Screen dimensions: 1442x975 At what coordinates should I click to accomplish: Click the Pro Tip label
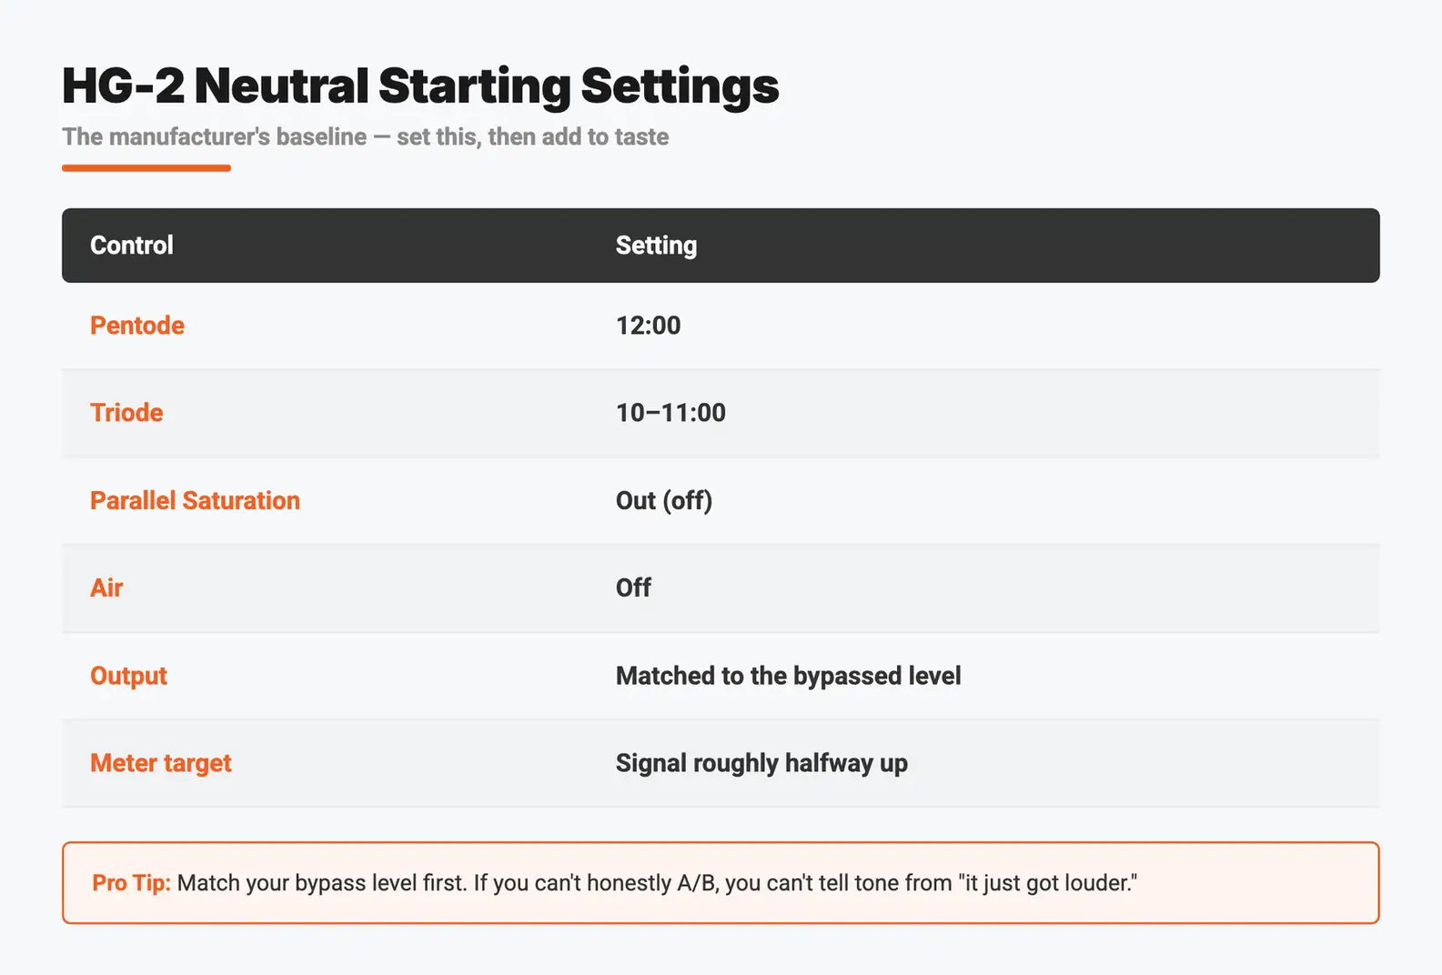[131, 883]
